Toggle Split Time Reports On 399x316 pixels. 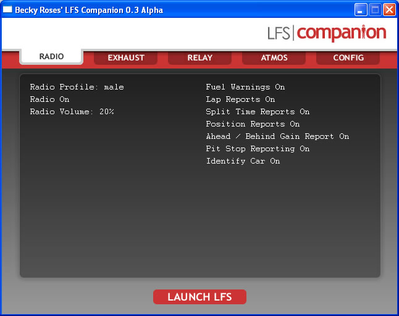[x=258, y=112]
